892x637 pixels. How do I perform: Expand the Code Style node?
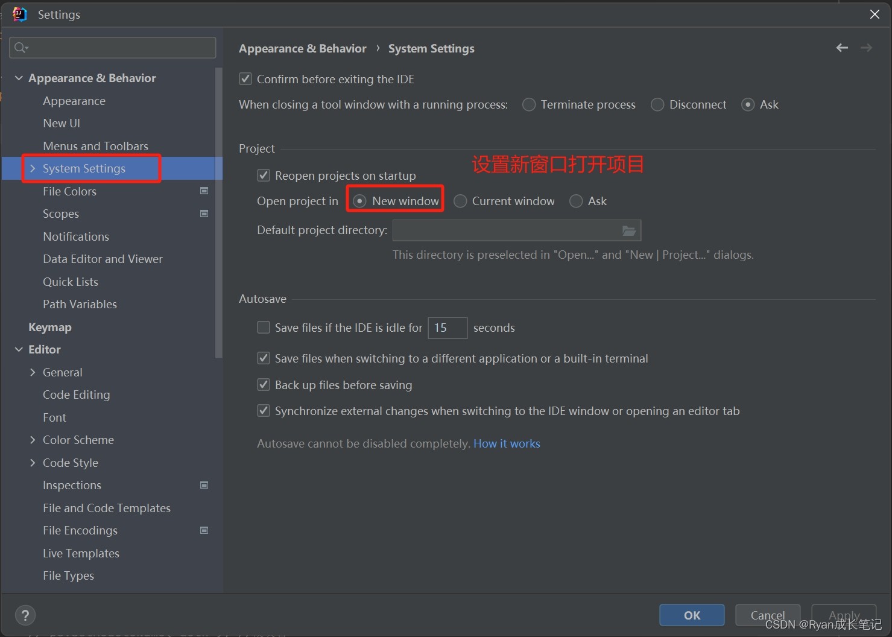pos(33,463)
